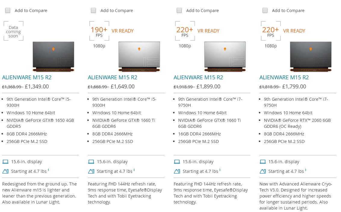Open Alienware M15 R2 title priced £1,799.00
This screenshot has height=212, width=341.
click(x=284, y=78)
